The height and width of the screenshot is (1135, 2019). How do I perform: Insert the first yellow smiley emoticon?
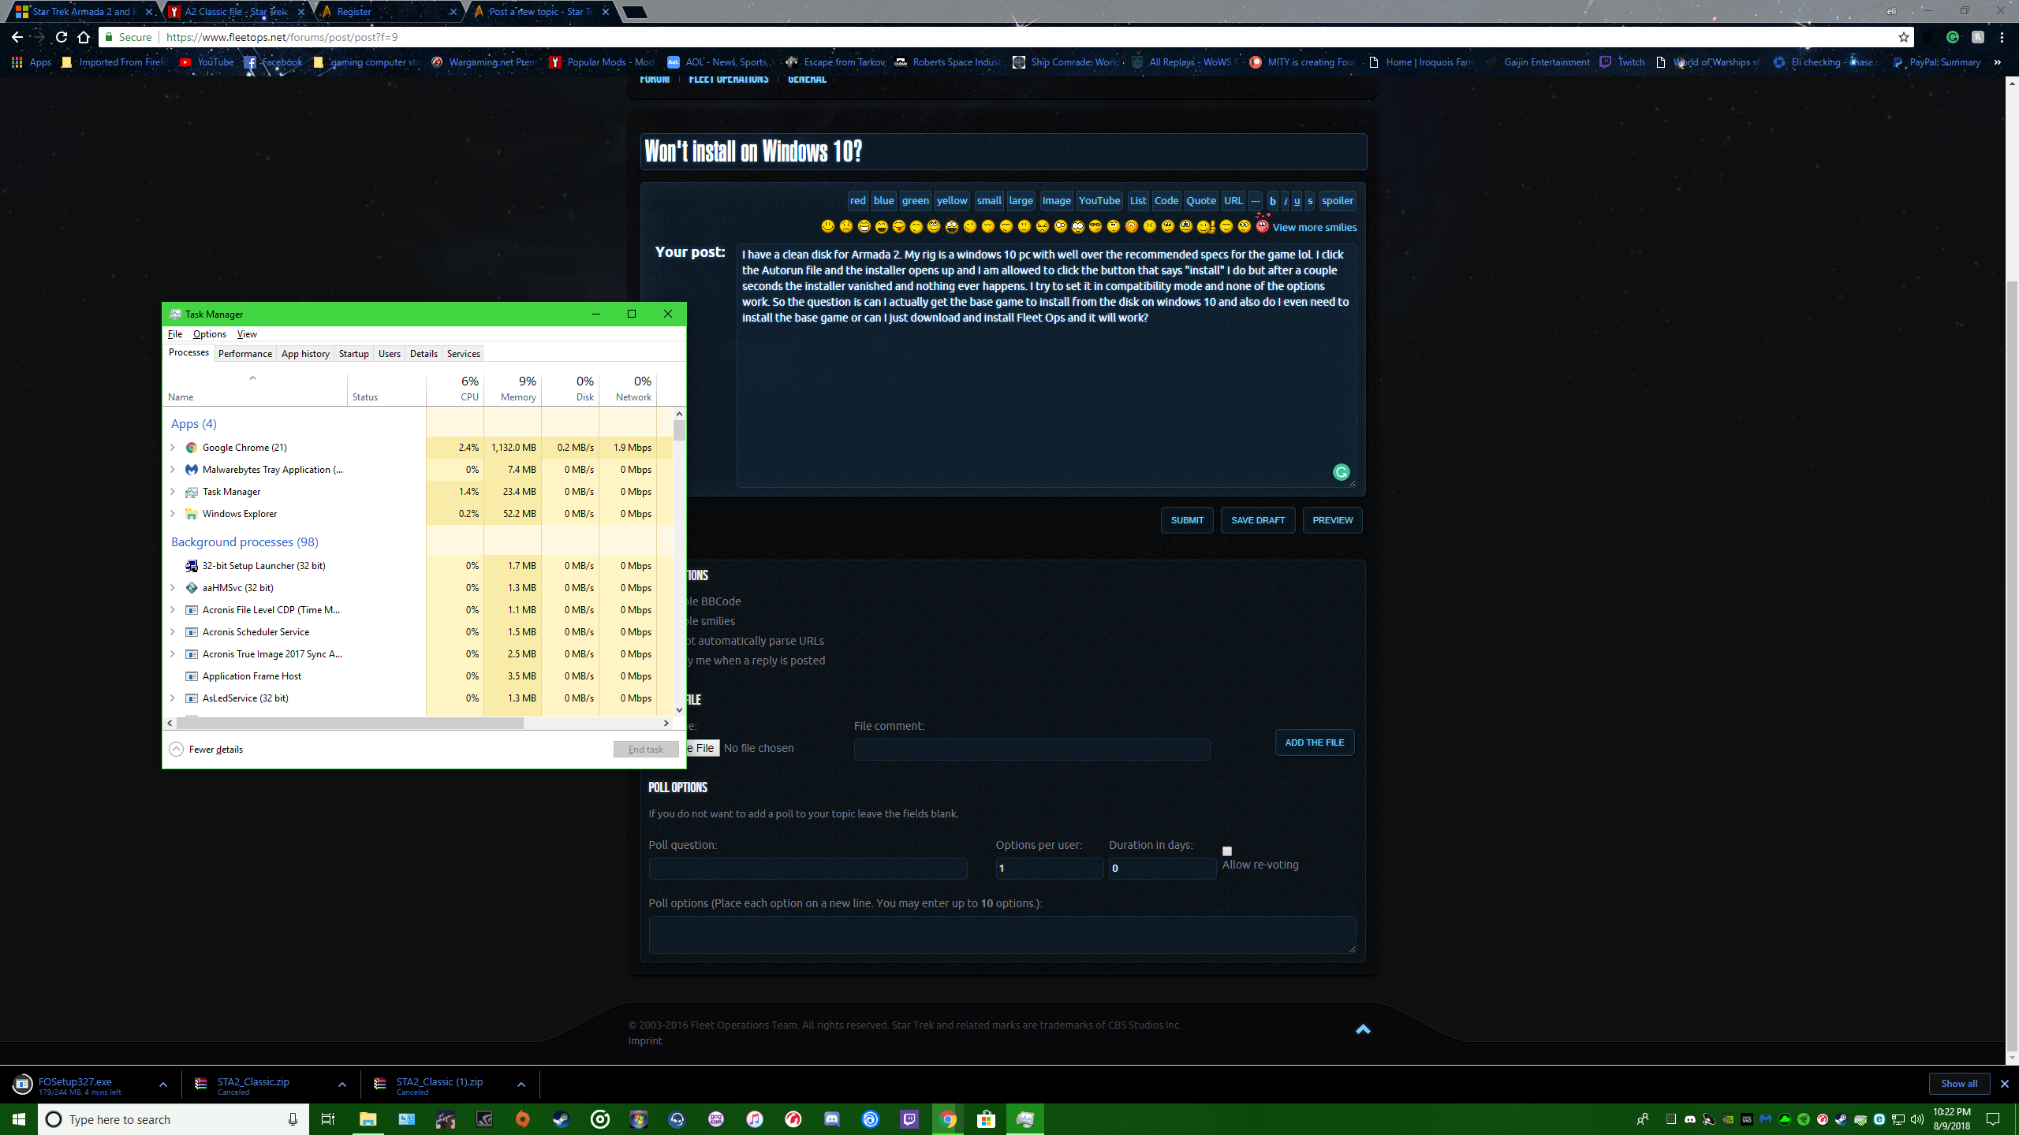pyautogui.click(x=827, y=227)
